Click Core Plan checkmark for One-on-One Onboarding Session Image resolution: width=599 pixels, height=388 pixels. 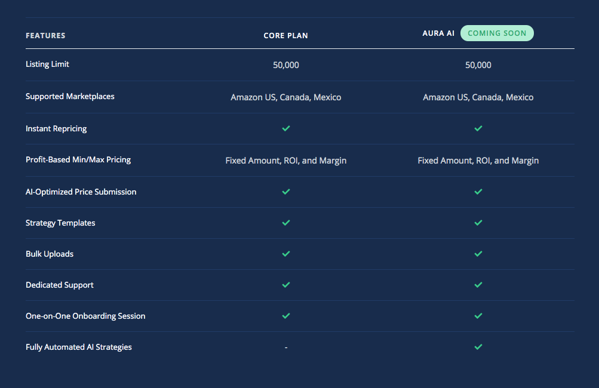[285, 316]
